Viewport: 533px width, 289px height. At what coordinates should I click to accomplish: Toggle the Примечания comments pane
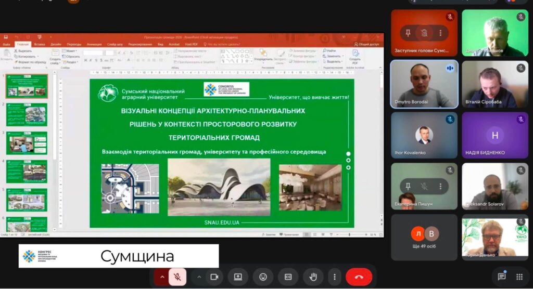point(289,234)
